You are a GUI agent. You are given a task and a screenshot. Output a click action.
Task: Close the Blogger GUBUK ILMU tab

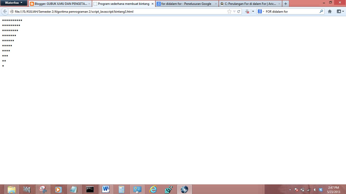(x=89, y=4)
